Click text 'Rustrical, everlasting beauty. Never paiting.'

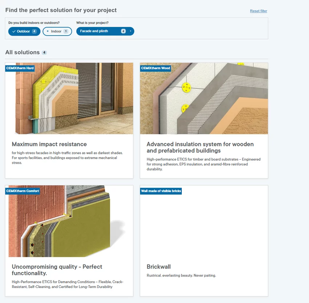(x=181, y=275)
